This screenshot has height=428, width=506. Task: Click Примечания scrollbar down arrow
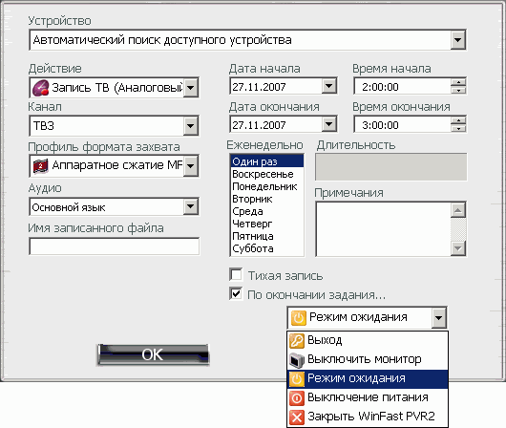[x=458, y=248]
